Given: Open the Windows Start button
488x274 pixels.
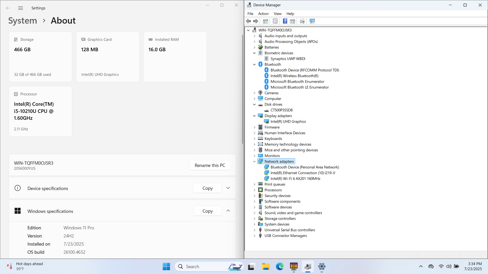Looking at the screenshot, I should pos(166,266).
